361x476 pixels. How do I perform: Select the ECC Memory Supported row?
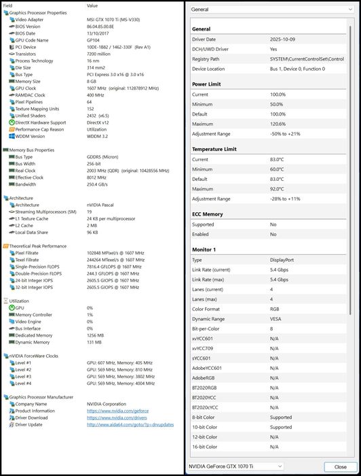click(x=269, y=224)
